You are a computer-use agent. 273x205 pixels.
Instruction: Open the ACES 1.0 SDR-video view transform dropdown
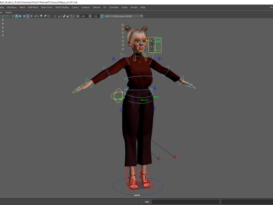123,16
